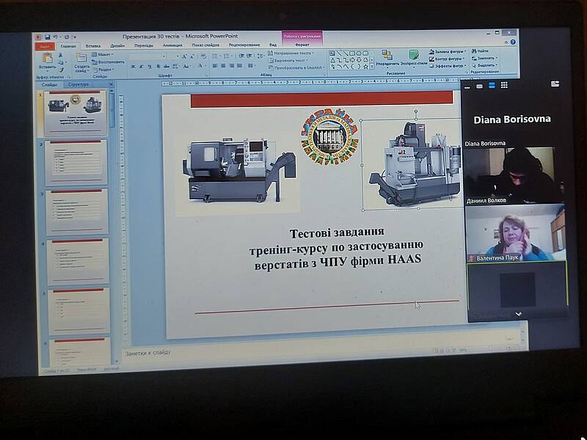The height and width of the screenshot is (440, 587).
Task: Toggle bold text formatting
Action: coord(134,66)
